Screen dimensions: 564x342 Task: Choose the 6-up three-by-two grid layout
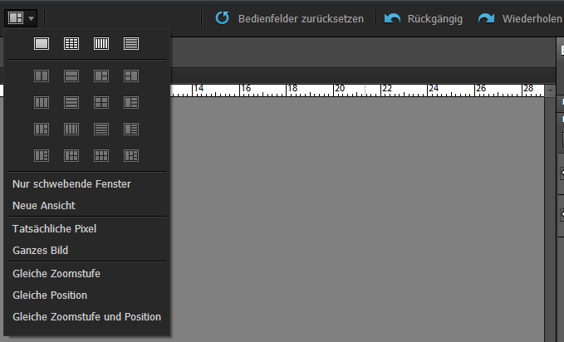point(101,156)
